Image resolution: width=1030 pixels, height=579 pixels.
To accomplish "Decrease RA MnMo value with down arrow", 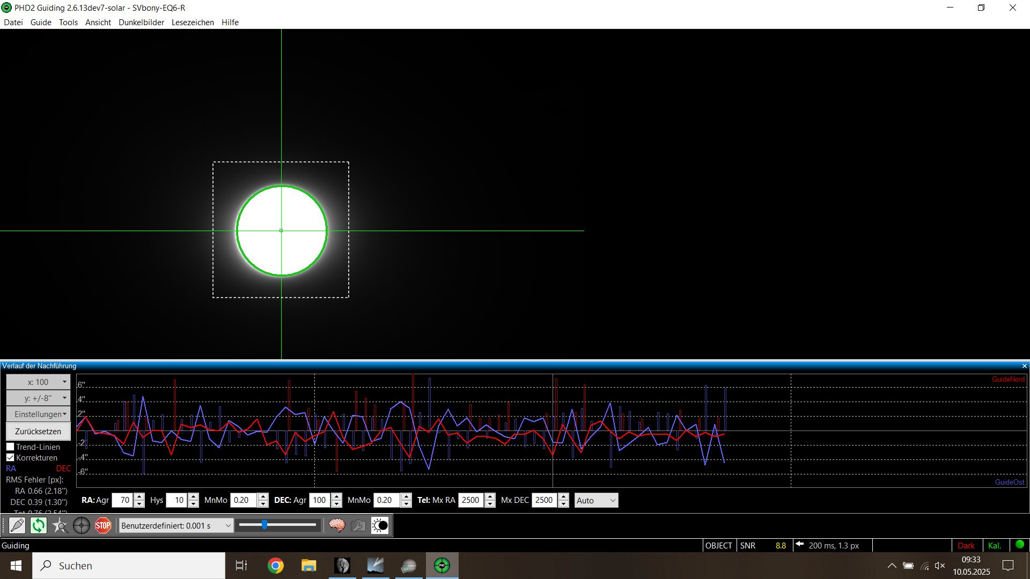I will coord(263,504).
